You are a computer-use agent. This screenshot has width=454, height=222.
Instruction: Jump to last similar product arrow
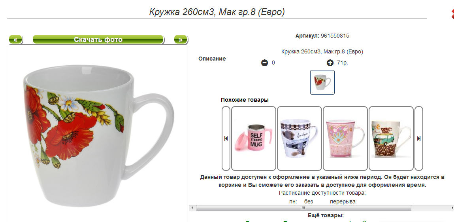tap(419, 139)
